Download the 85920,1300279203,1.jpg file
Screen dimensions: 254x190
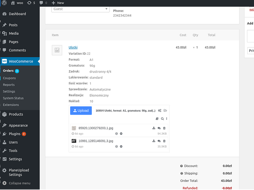pyautogui.click(x=154, y=128)
